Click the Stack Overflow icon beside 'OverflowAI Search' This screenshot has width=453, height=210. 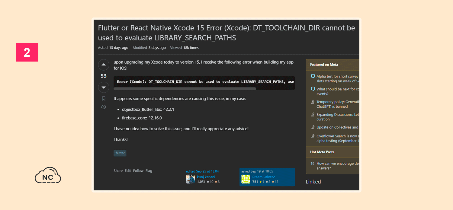313,136
